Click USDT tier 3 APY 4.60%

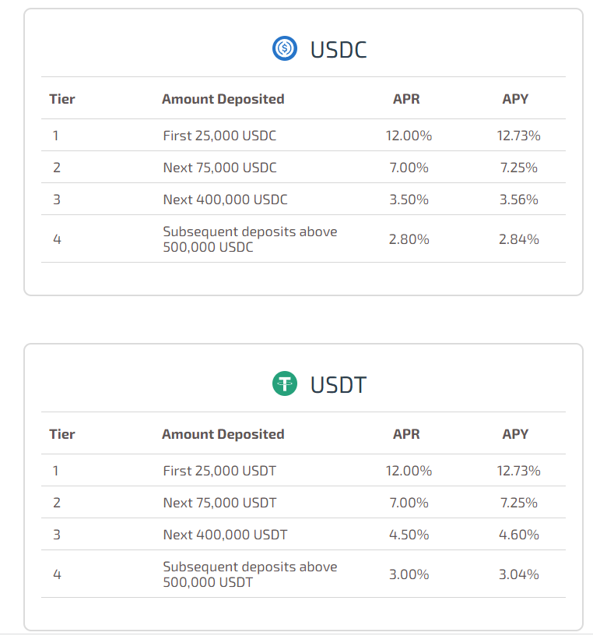pos(518,535)
